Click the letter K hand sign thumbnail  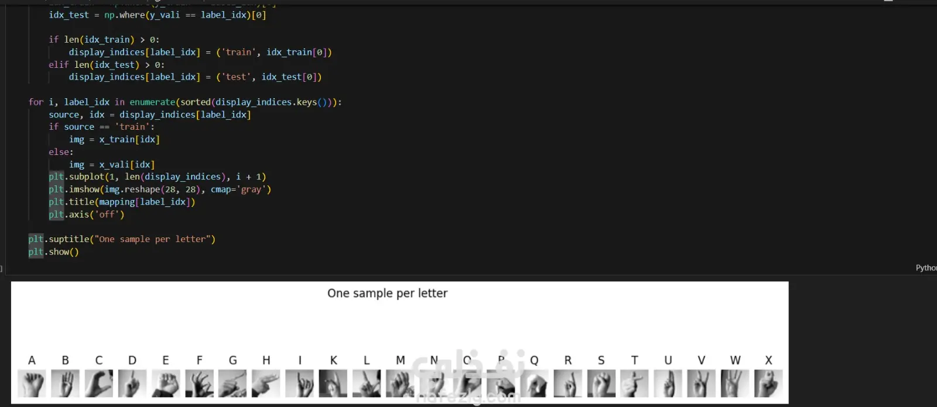tap(333, 384)
